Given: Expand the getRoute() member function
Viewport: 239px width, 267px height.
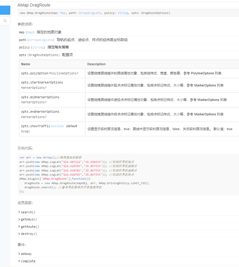Looking at the screenshot, I should [x=29, y=226].
